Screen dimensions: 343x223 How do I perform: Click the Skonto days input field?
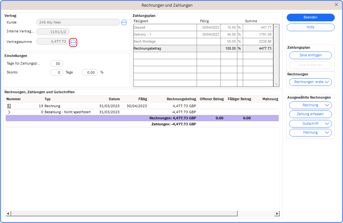57,73
